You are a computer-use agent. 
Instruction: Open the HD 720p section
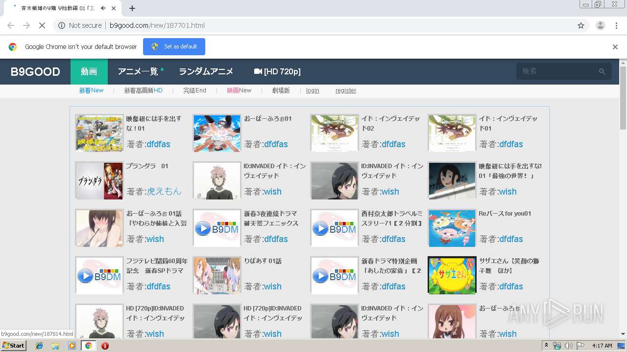click(277, 71)
